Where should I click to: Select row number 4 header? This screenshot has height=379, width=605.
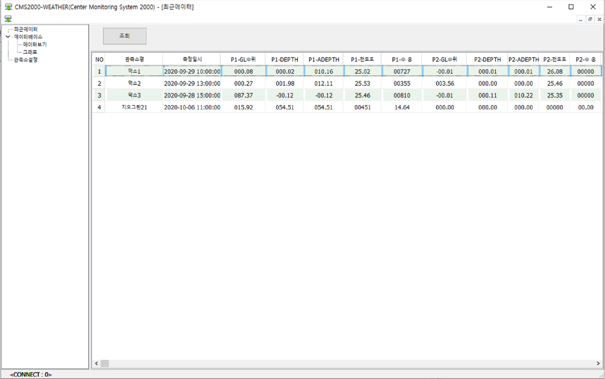99,107
